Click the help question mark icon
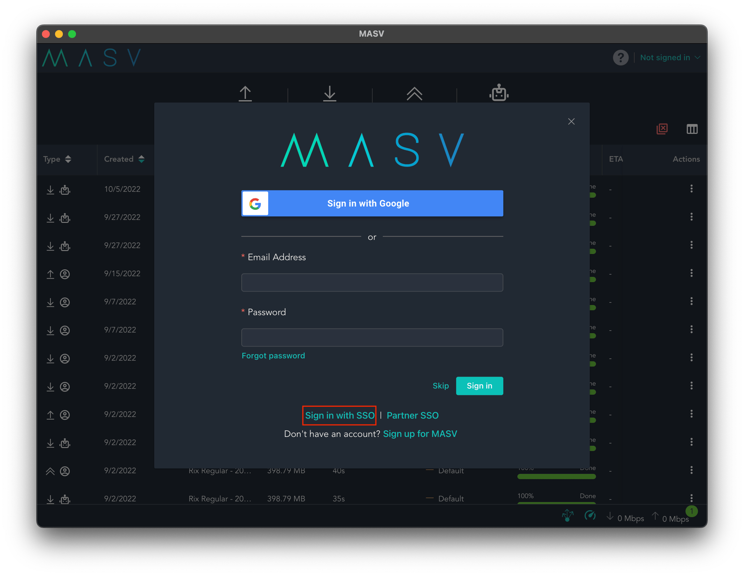This screenshot has width=744, height=576. point(620,58)
